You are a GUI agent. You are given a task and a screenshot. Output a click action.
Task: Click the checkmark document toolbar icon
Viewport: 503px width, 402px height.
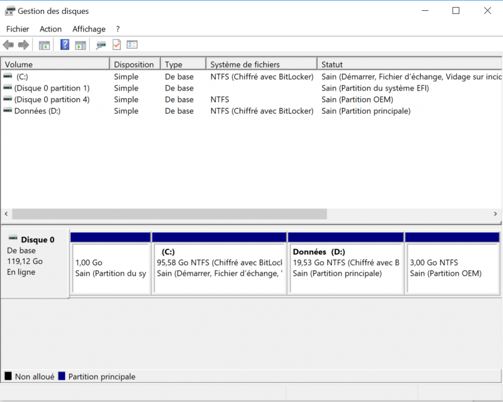116,44
